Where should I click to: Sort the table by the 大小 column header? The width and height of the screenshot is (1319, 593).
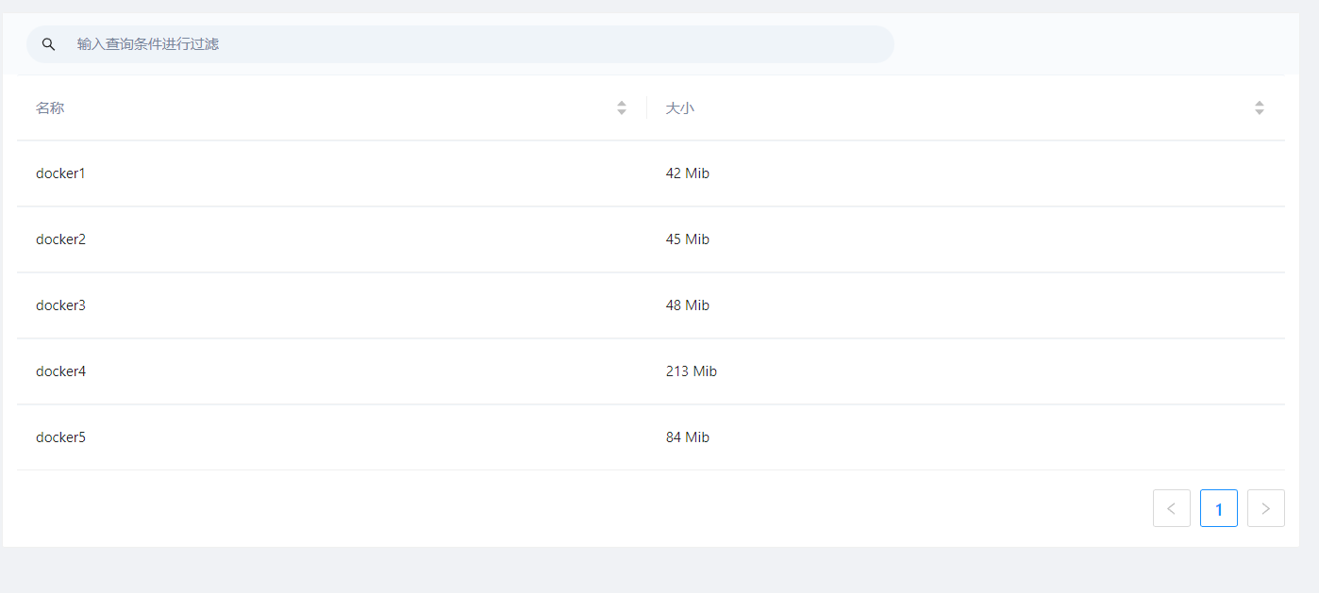tap(679, 108)
